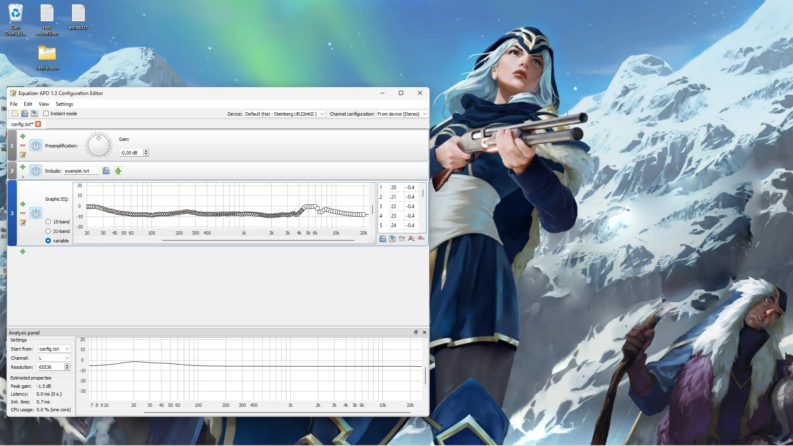This screenshot has width=793, height=446.
Task: Click the Resolution value field
Action: pyautogui.click(x=51, y=367)
